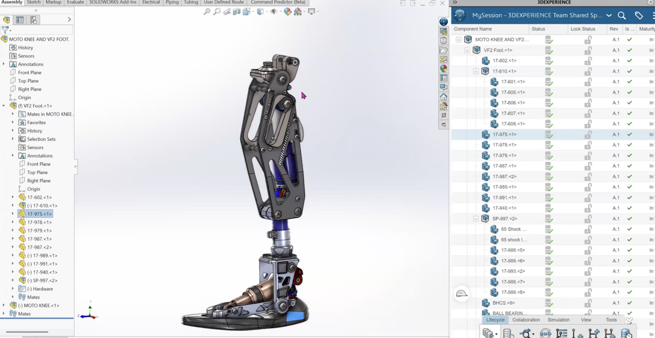Open the Evaluate ribbon tab

click(x=75, y=2)
